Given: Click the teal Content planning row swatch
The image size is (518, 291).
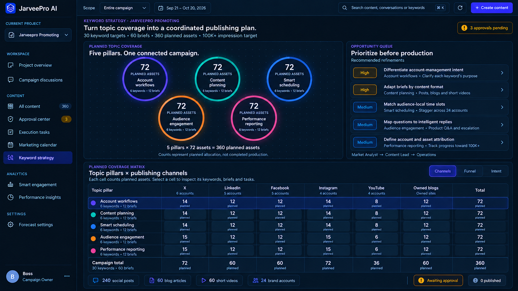Looking at the screenshot, I should pyautogui.click(x=93, y=215).
